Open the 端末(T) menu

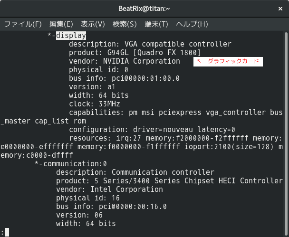[x=156, y=24]
